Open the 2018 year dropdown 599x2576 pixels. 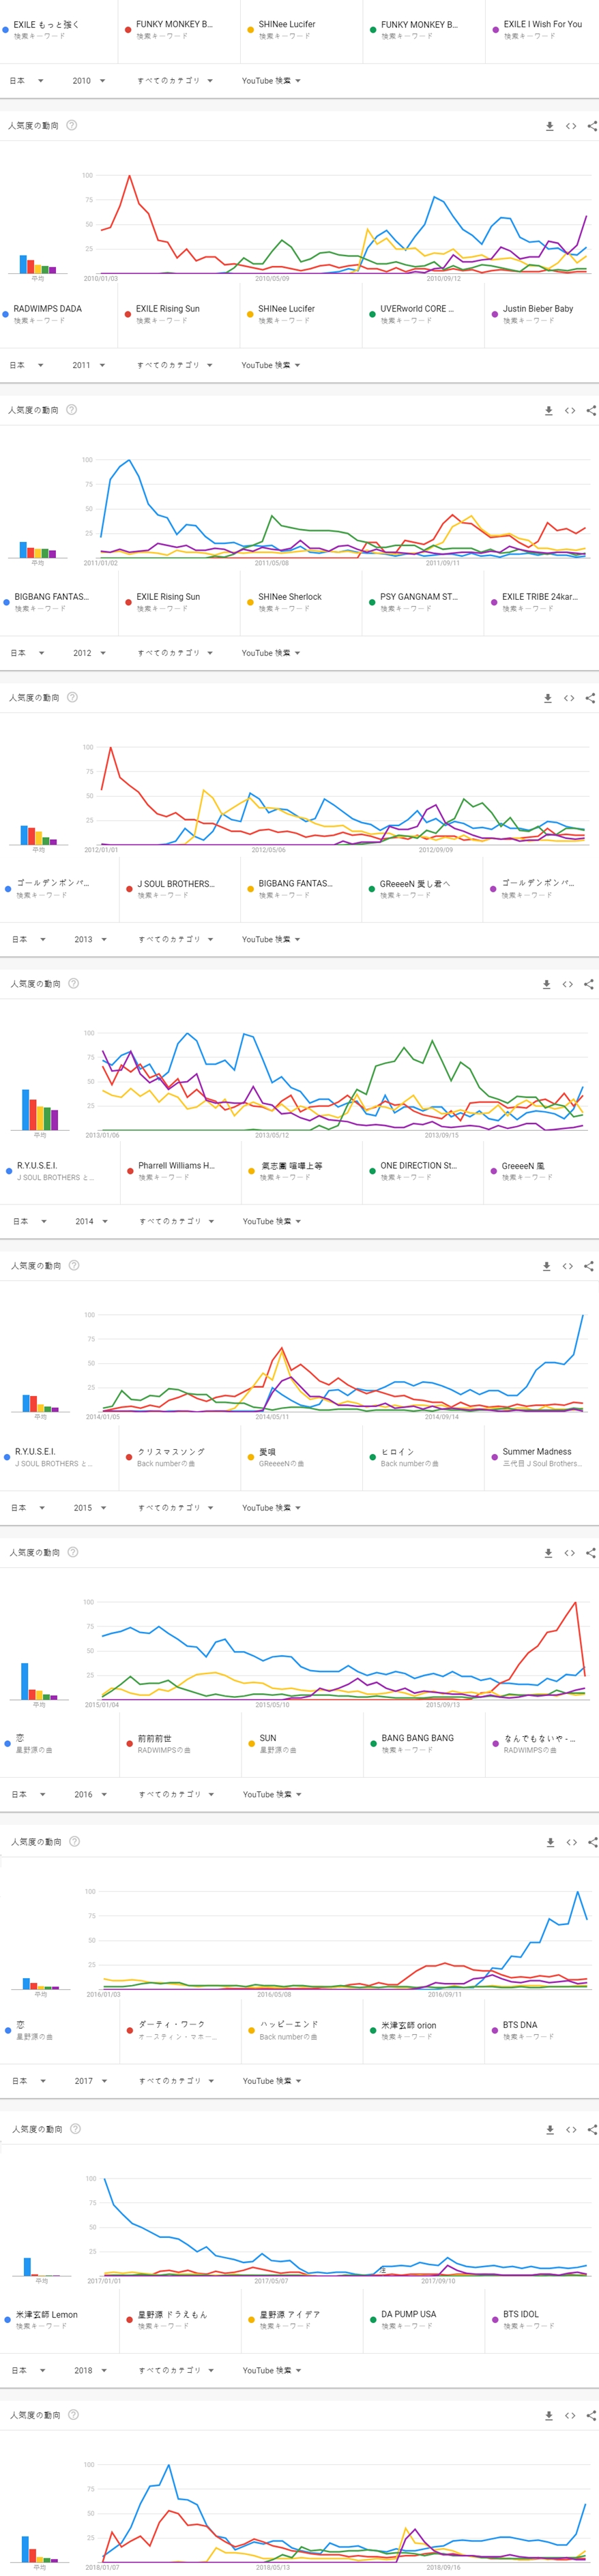90,2371
